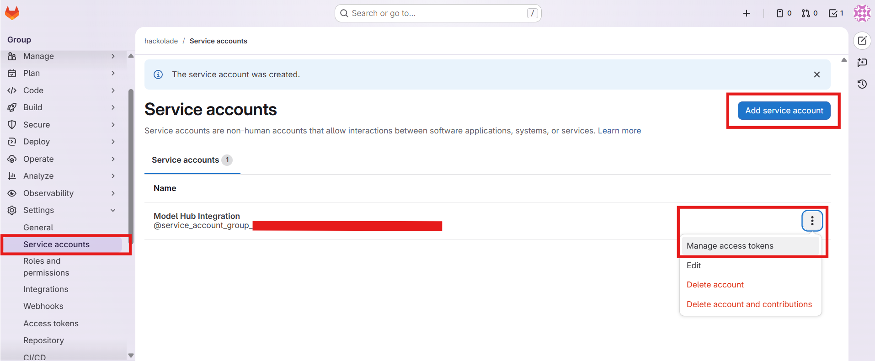Go to hackolade breadcrumb link
The height and width of the screenshot is (361, 875).
click(161, 41)
